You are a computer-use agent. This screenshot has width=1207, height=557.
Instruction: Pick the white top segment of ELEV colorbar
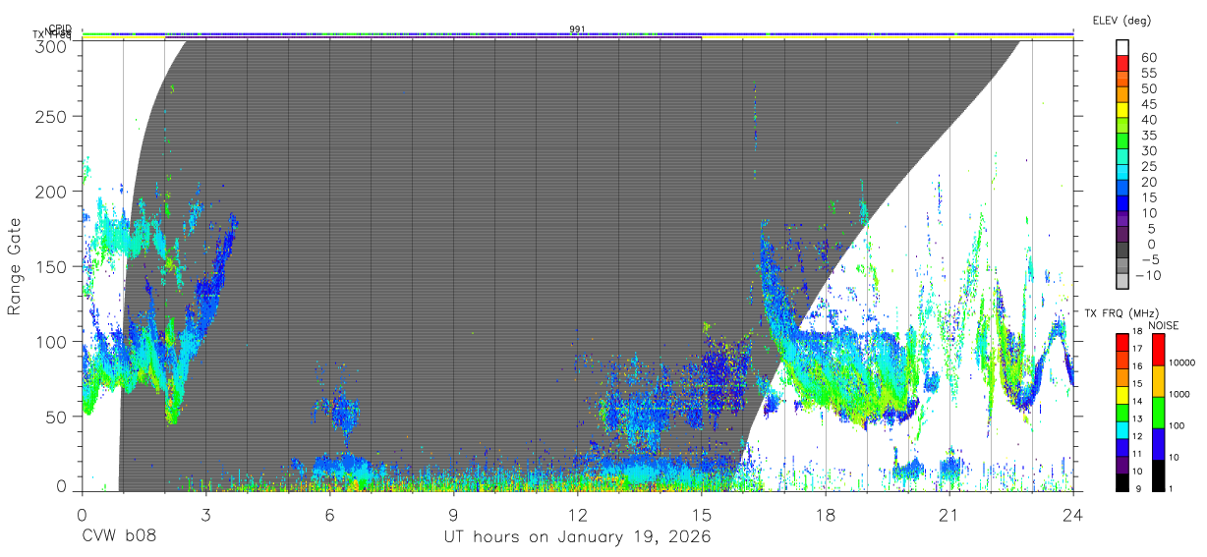pos(1122,49)
